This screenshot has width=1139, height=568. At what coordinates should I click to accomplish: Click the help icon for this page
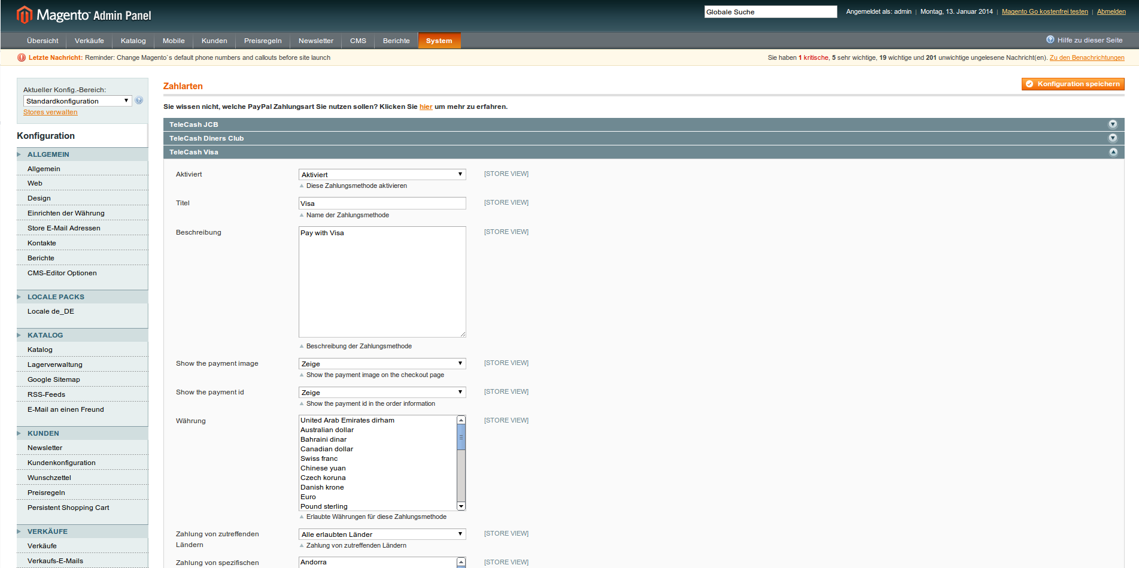[1050, 40]
